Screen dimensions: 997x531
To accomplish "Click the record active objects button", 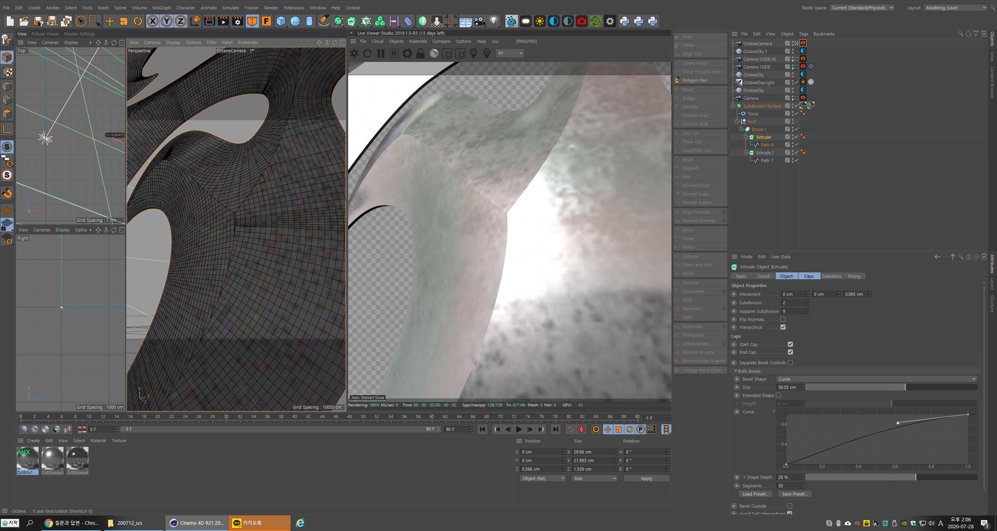I will coord(570,429).
